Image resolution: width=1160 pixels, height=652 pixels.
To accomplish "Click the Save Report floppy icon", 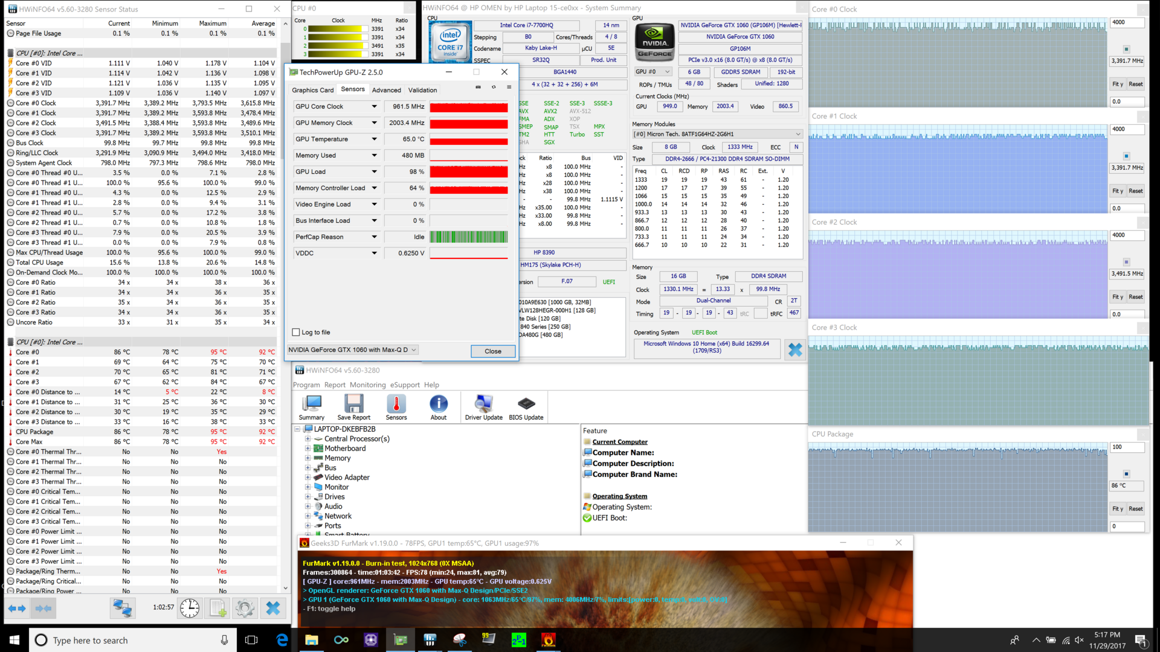I will click(x=353, y=407).
